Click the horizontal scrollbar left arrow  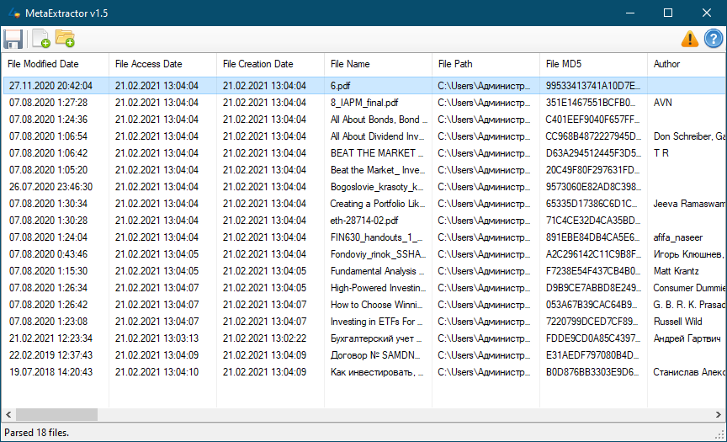(8, 414)
